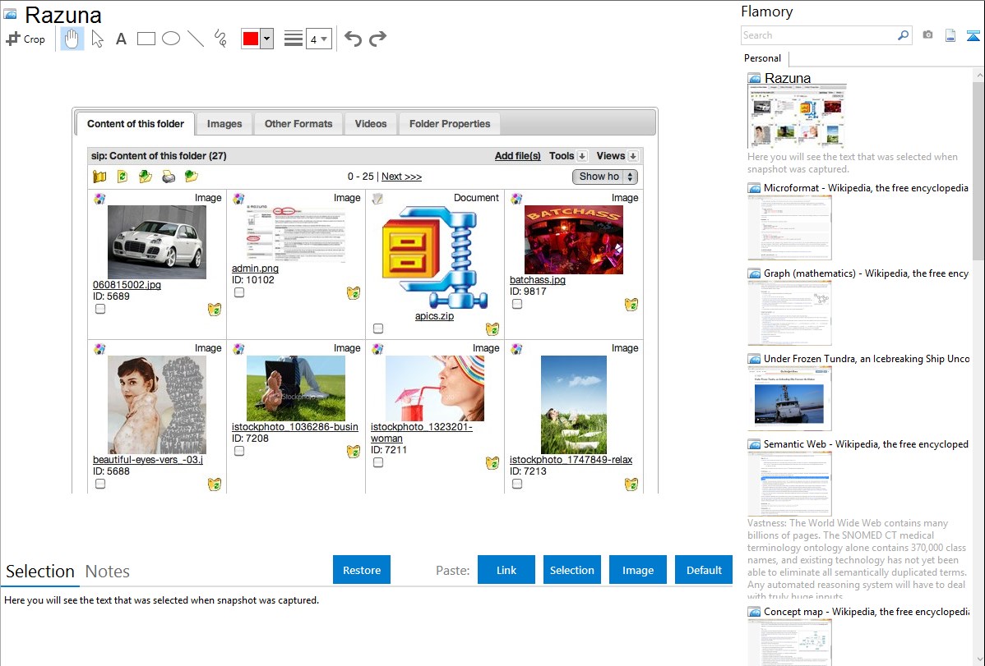Check the box for 060815002.jpg

tap(99, 309)
